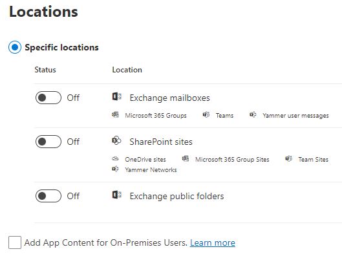
Task: Click the SharePoint sites label
Action: tap(161, 142)
